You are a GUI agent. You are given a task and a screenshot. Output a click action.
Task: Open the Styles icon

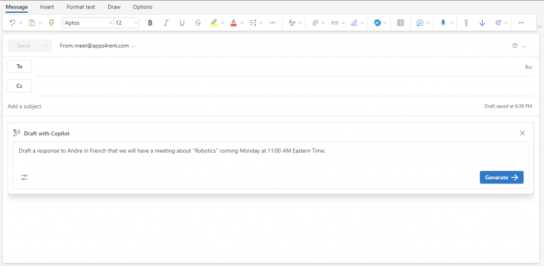click(x=292, y=23)
